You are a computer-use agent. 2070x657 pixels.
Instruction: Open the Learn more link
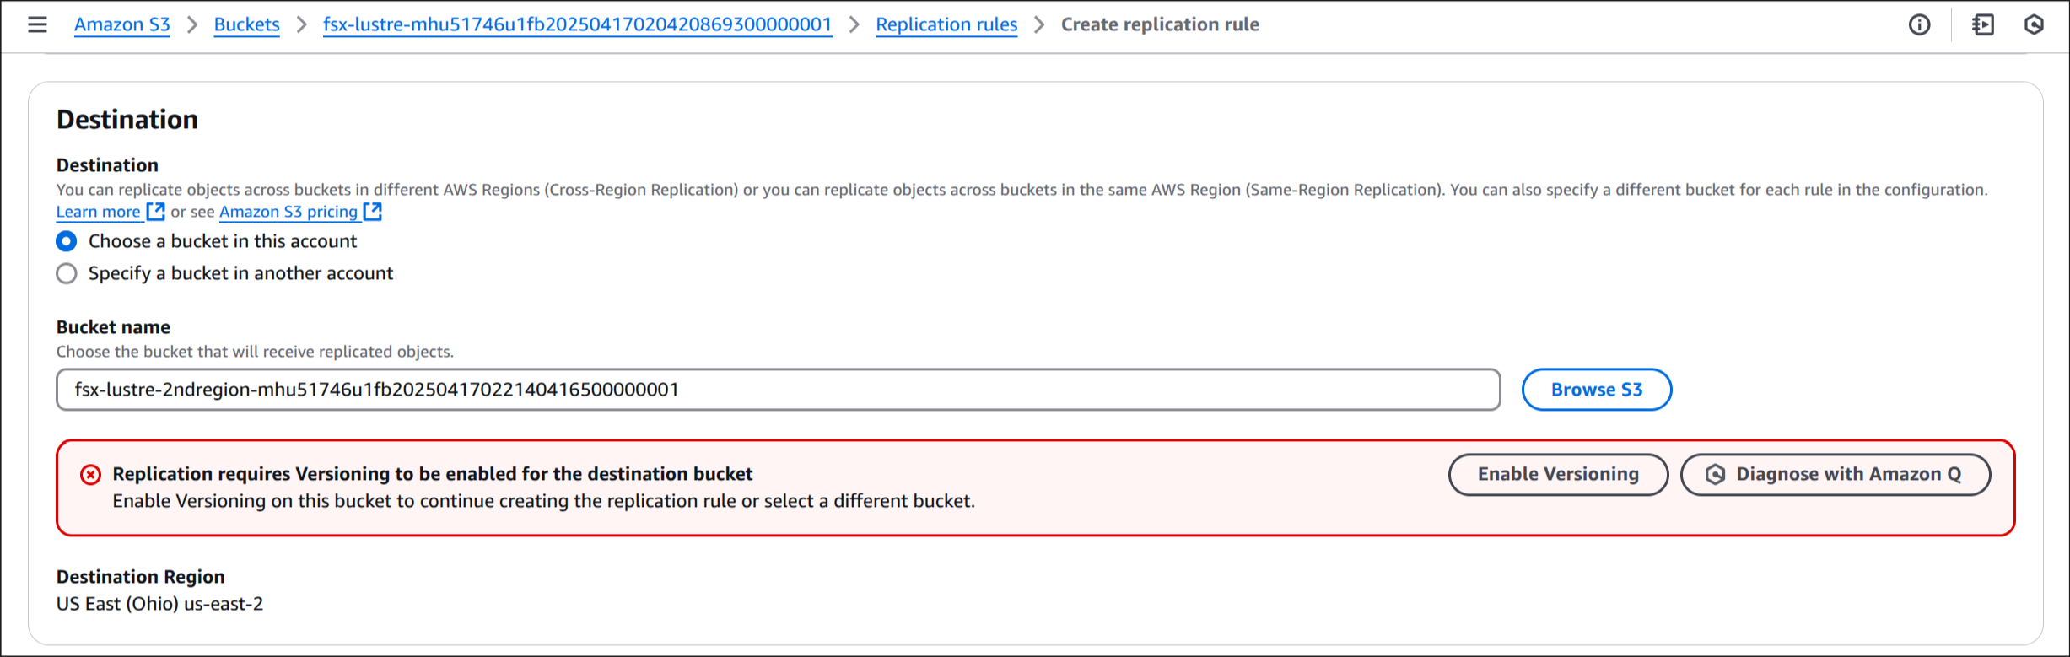tap(99, 212)
